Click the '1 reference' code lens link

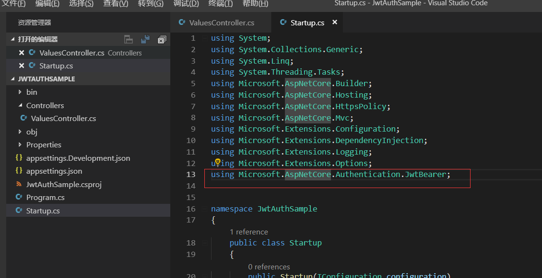click(249, 232)
